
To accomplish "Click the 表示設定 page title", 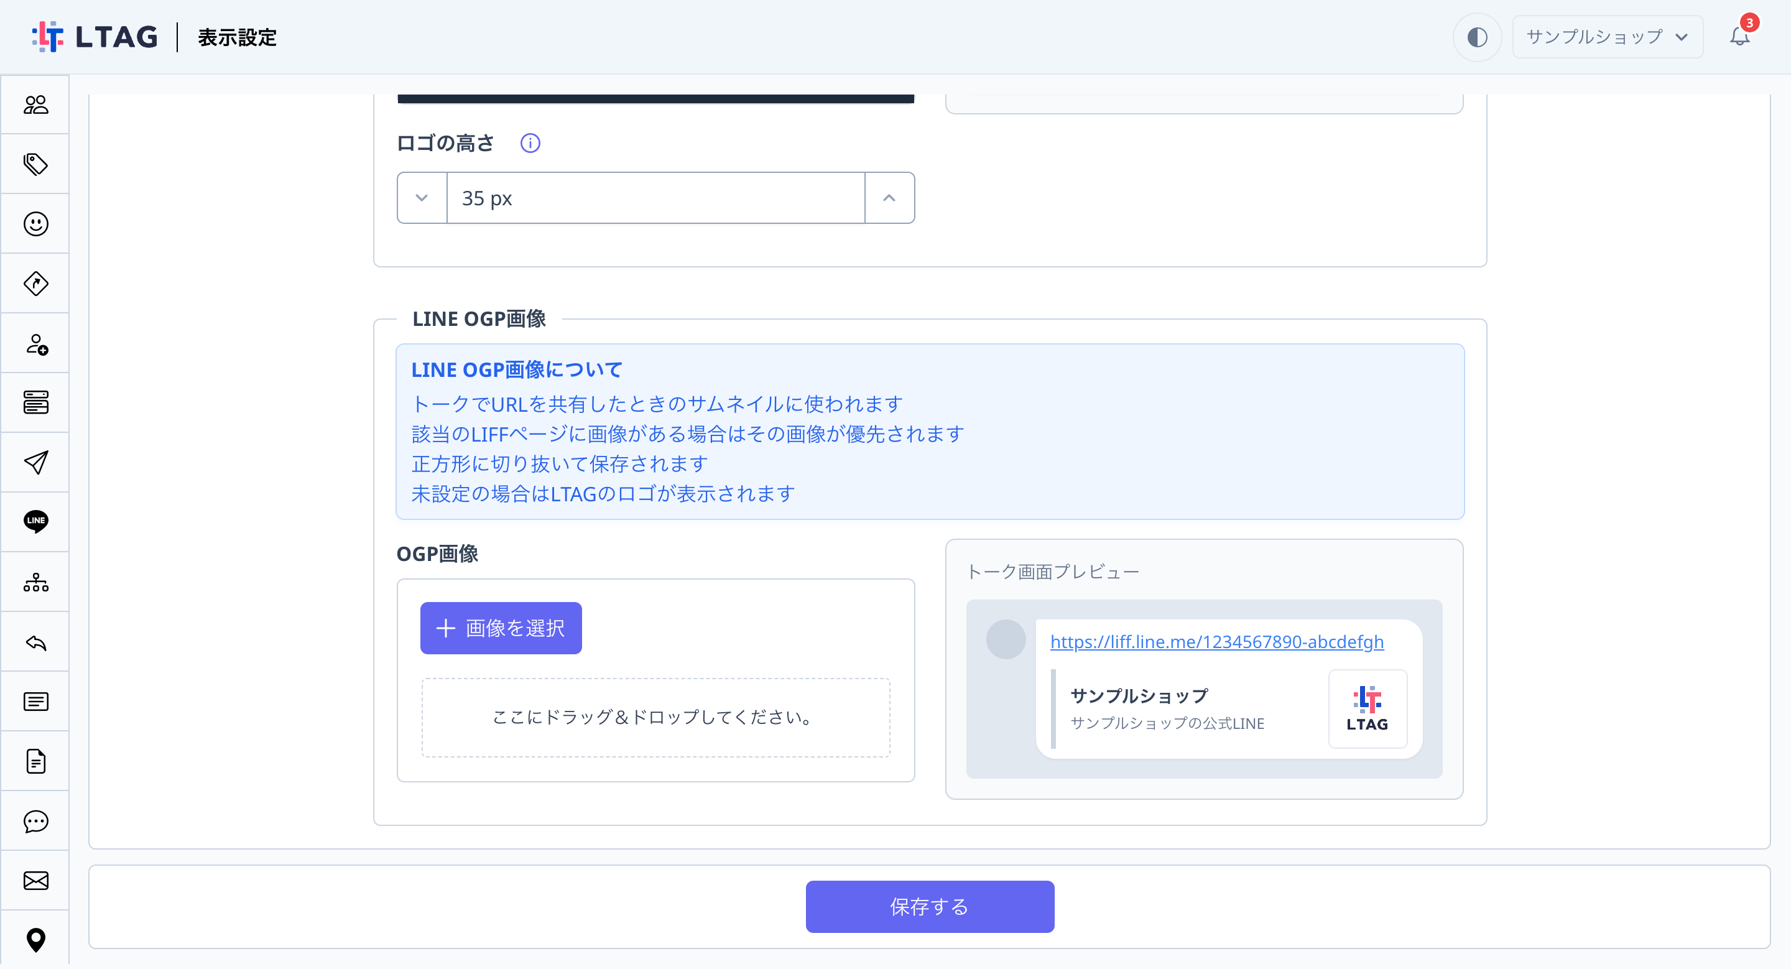I will pos(237,37).
